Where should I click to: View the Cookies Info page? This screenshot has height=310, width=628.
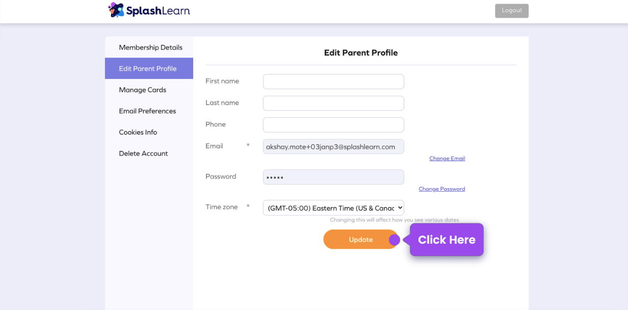pos(138,132)
